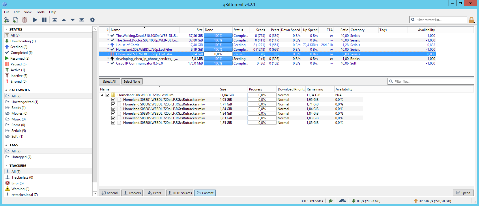Click the connection status plug icon in status bar
This screenshot has height=206, width=479.
click(x=331, y=201)
